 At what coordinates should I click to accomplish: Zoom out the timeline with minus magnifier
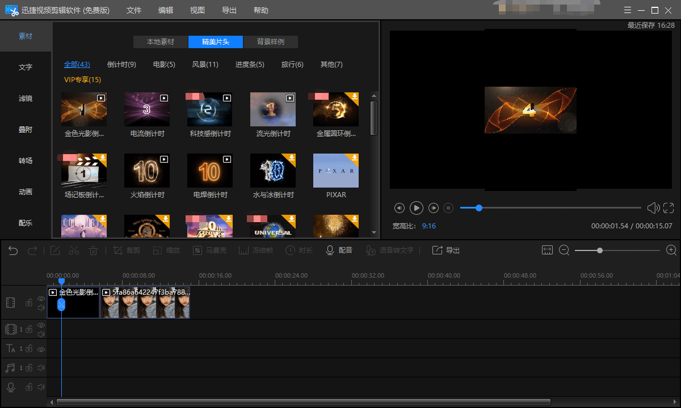tap(564, 250)
